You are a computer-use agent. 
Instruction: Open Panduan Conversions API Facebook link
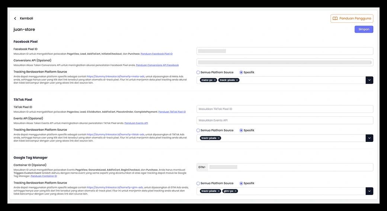tap(157, 65)
